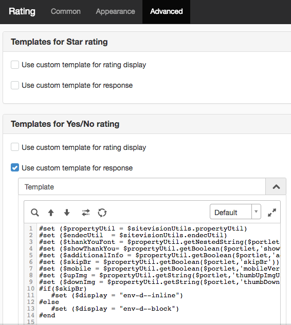Click the down arrow icon in editor toolbar
This screenshot has height=325, width=291.
67,213
